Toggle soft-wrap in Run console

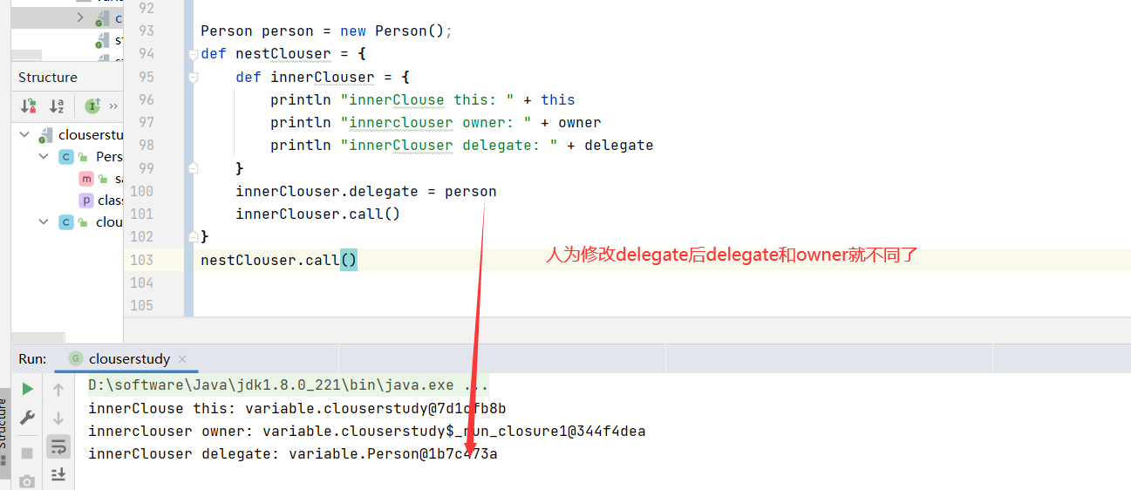[58, 447]
